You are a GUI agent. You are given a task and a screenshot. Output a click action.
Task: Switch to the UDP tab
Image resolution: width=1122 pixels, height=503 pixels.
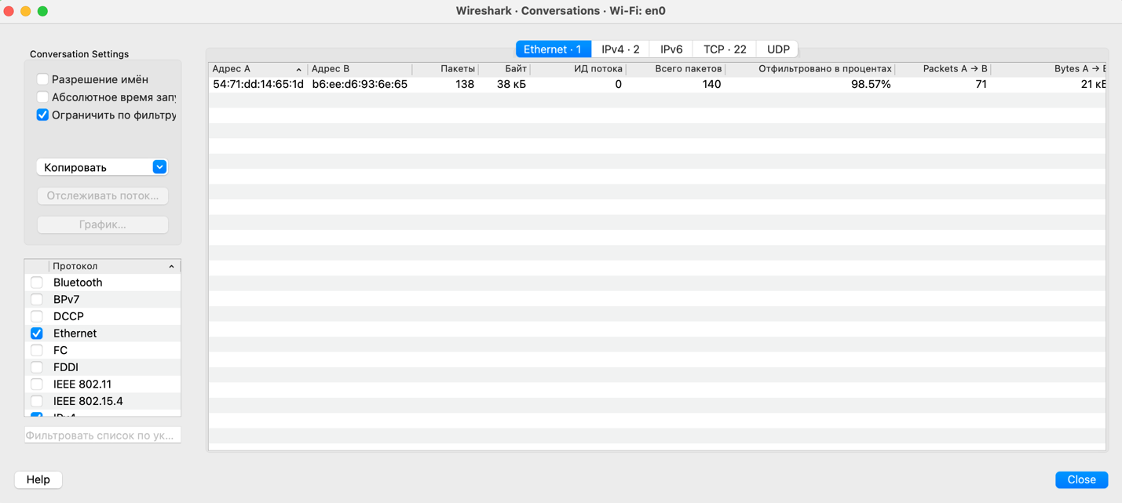[x=777, y=49]
